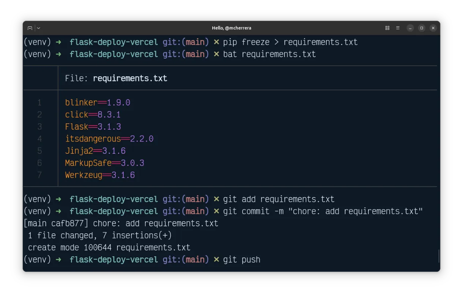Image resolution: width=463 pixels, height=296 pixels.
Task: Click the 'pip freeze' command text
Action: pos(246,42)
